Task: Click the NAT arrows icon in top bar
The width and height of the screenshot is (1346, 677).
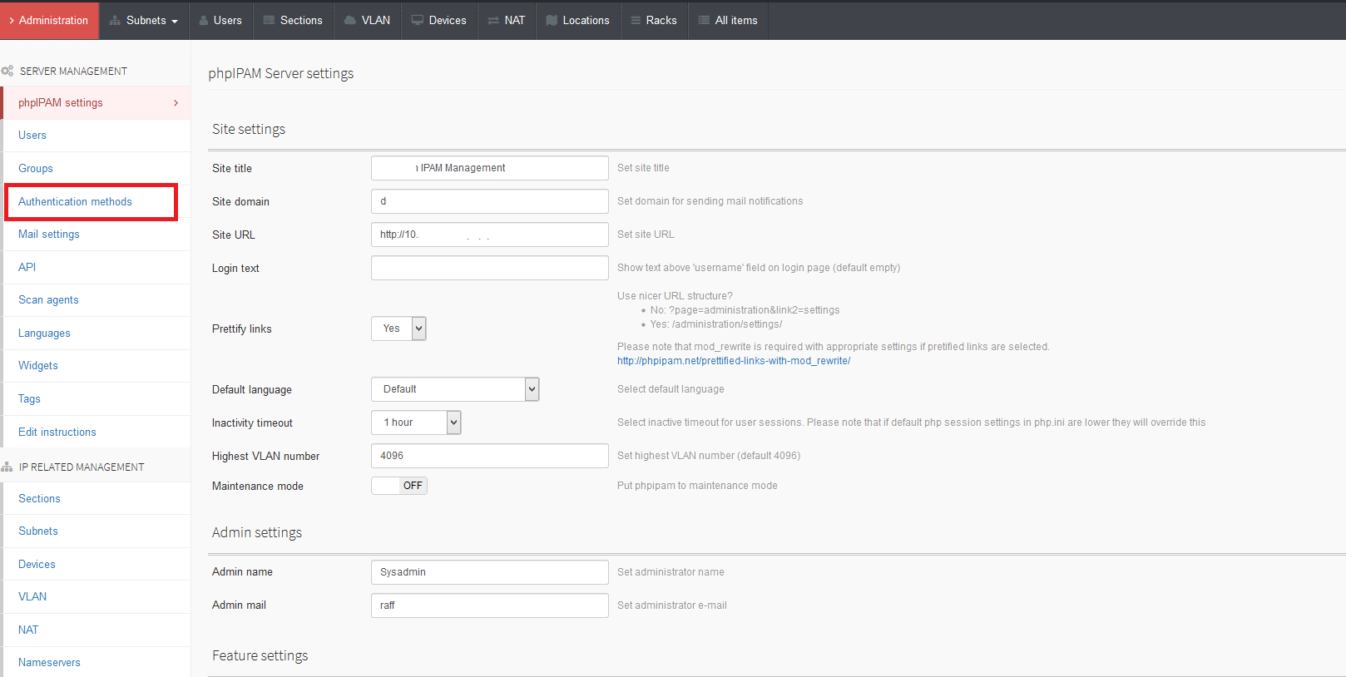Action: click(493, 21)
